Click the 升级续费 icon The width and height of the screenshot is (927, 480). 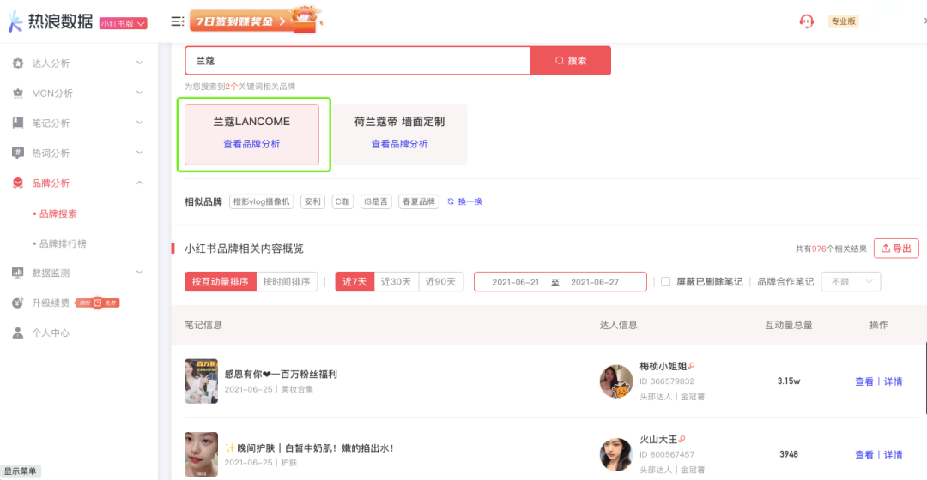[18, 303]
